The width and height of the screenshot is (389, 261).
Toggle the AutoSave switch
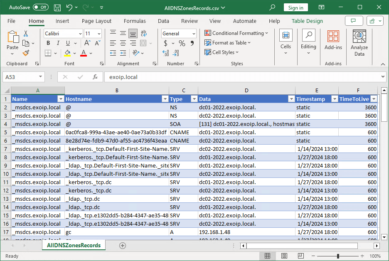pyautogui.click(x=40, y=7)
